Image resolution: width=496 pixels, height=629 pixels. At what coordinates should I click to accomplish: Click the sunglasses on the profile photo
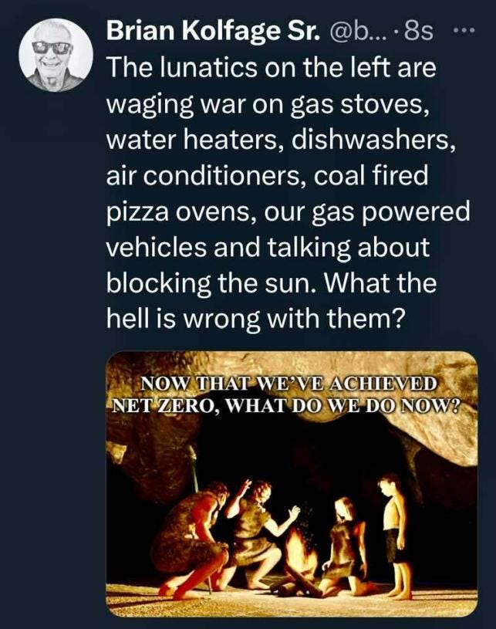pos(52,48)
